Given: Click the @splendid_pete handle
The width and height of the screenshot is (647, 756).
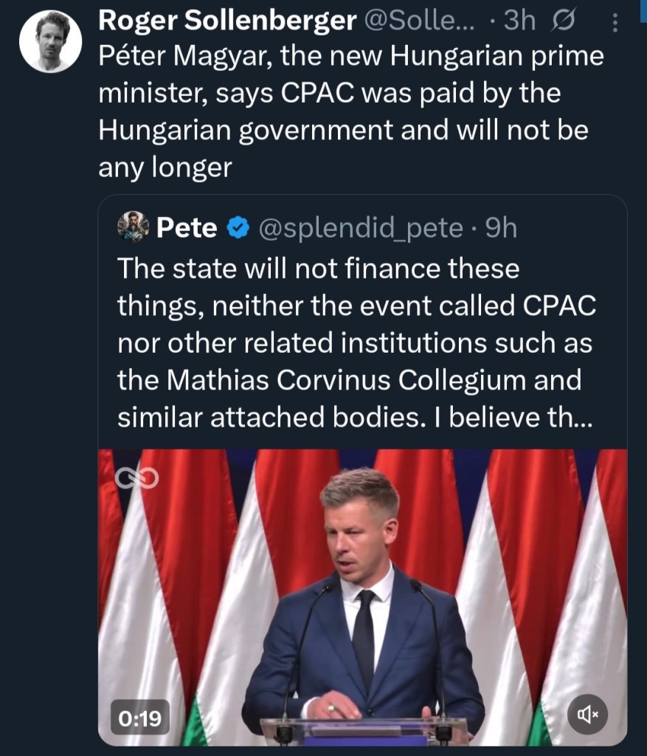Looking at the screenshot, I should pyautogui.click(x=358, y=229).
